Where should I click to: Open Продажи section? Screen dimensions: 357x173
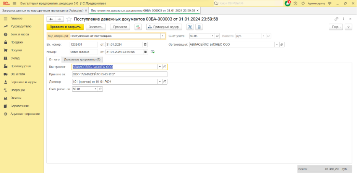(17, 42)
